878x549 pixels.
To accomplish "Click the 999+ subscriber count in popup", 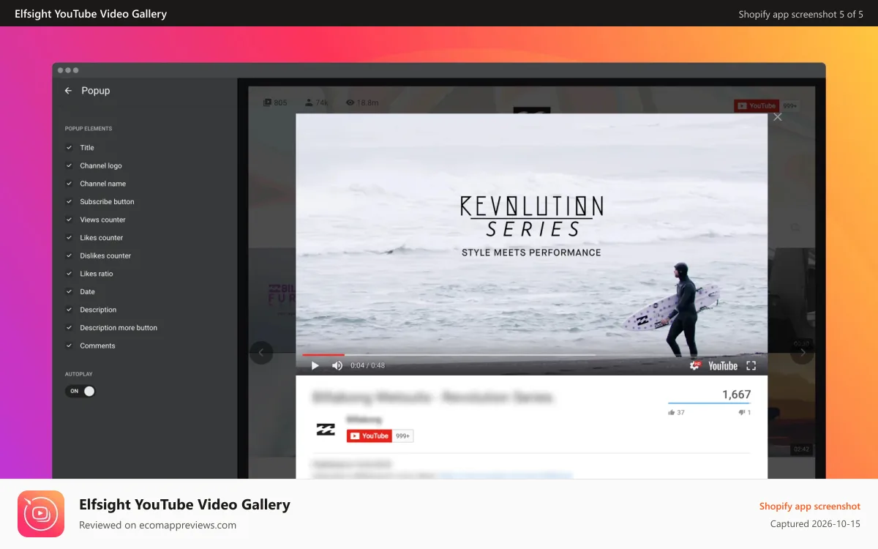I will [403, 436].
